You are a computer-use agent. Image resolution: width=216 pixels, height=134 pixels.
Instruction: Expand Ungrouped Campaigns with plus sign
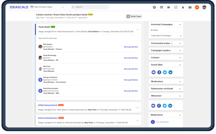(x=181, y=36)
